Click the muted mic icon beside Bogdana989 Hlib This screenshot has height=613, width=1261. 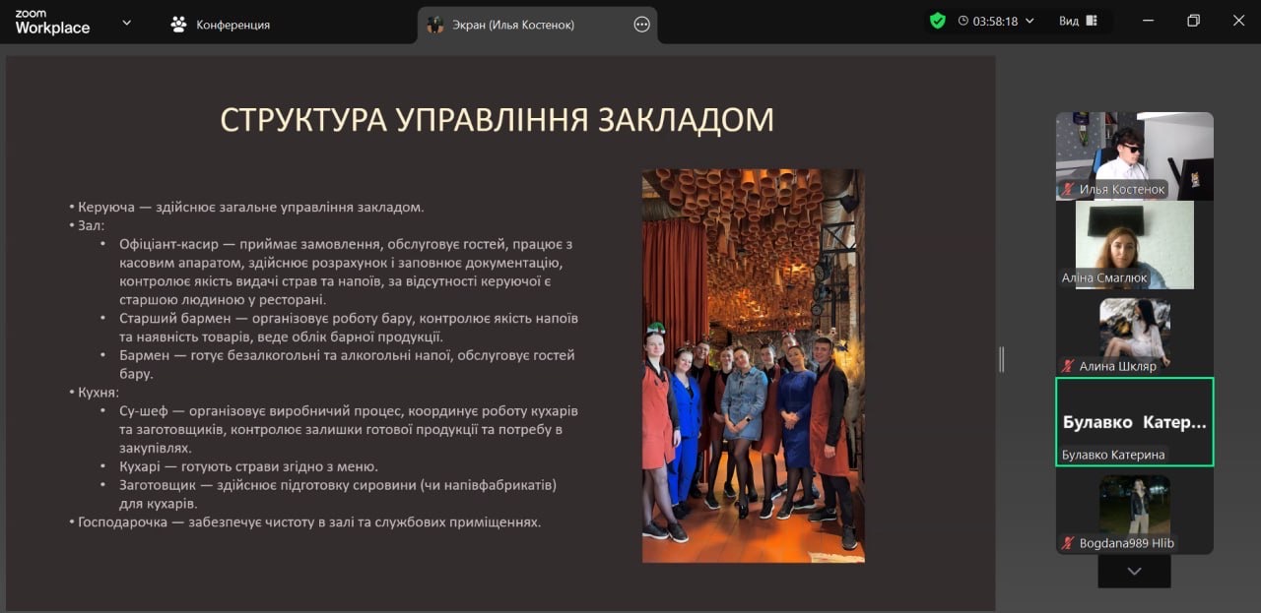coord(1068,543)
